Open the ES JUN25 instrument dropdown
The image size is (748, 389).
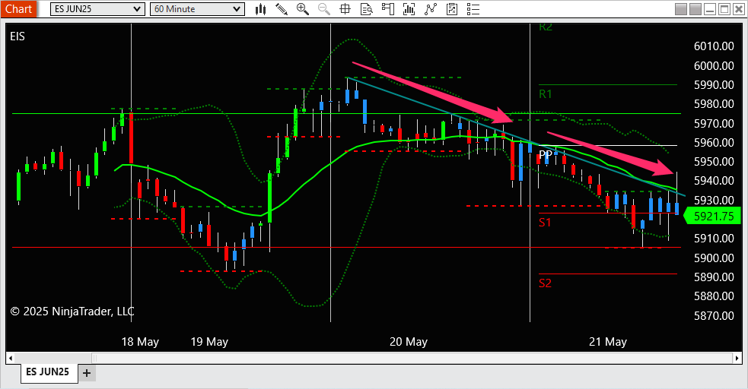pos(97,9)
